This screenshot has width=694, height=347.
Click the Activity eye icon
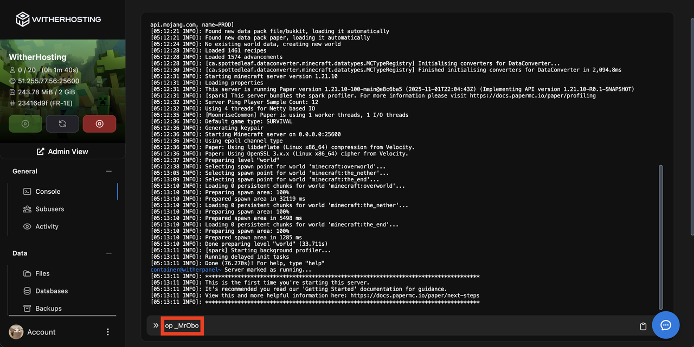click(x=27, y=226)
